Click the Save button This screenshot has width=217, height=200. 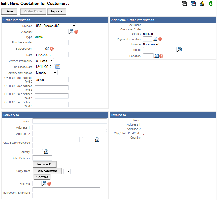click(x=10, y=12)
